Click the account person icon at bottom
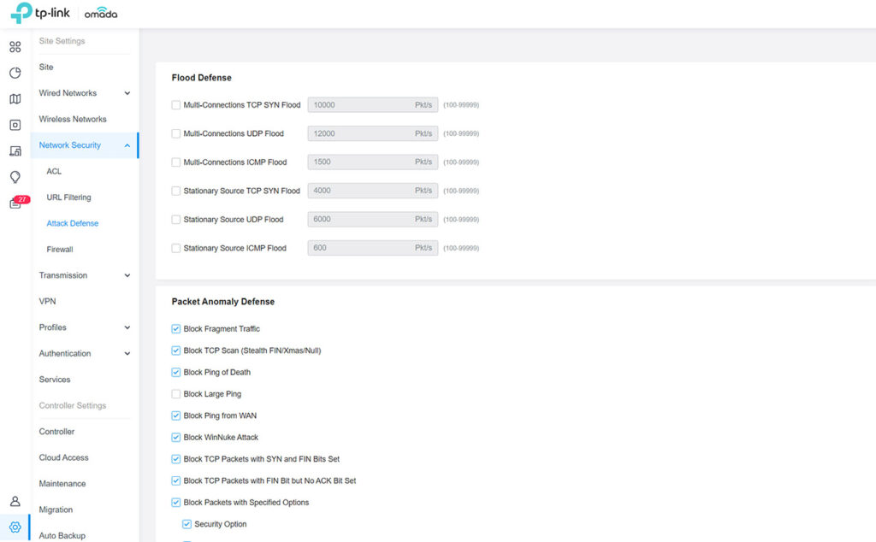The height and width of the screenshot is (542, 876). (x=15, y=502)
